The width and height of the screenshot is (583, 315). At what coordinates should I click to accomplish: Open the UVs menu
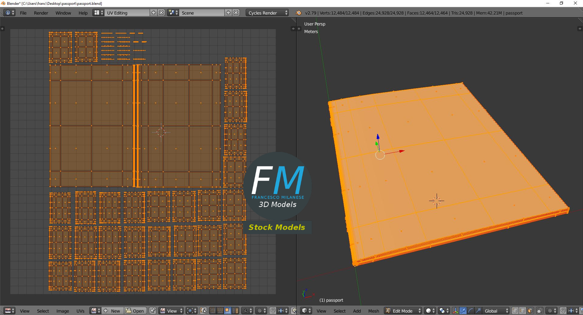[80, 311]
